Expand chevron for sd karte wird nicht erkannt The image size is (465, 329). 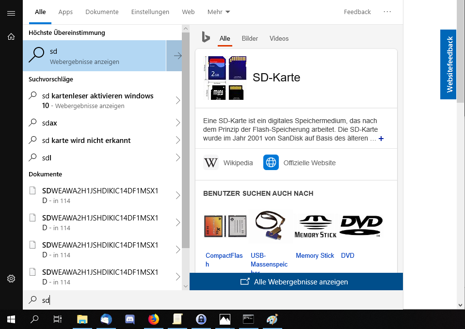coord(177,140)
